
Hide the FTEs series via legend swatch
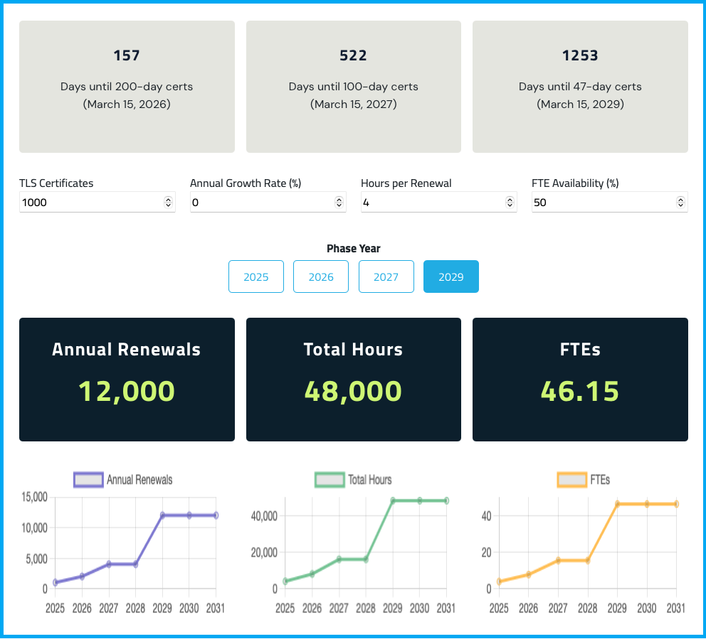coord(571,480)
